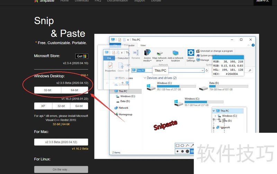Viewport: 277px width, 174px height.
Task: Click the '2 items' status bar text
Action: click(x=116, y=153)
